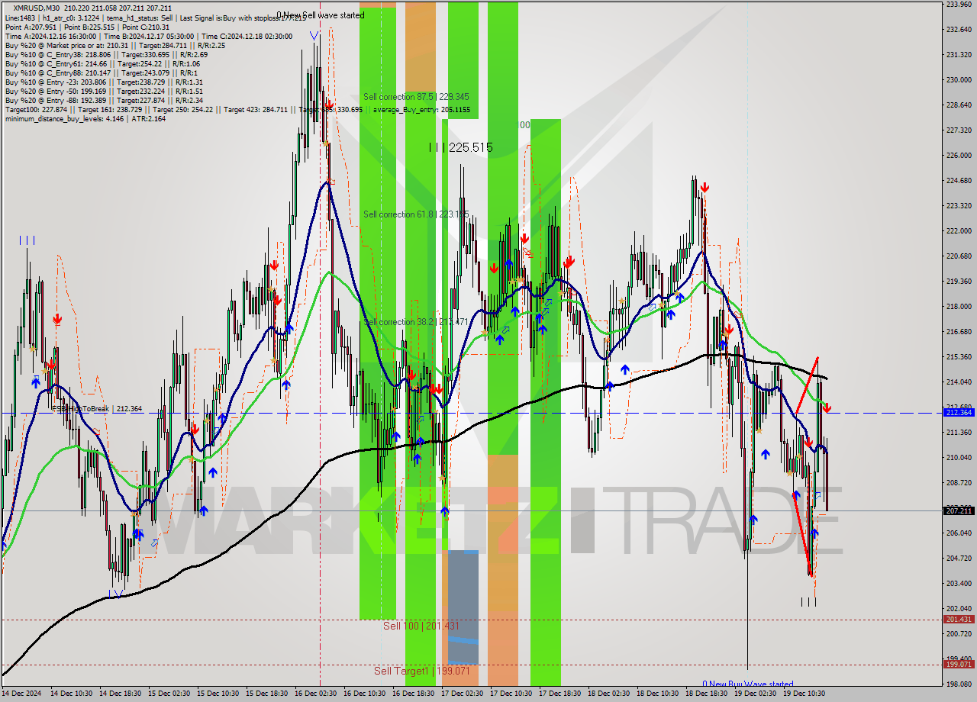
Task: Select the 210.044 price axis value
Action: click(959, 457)
